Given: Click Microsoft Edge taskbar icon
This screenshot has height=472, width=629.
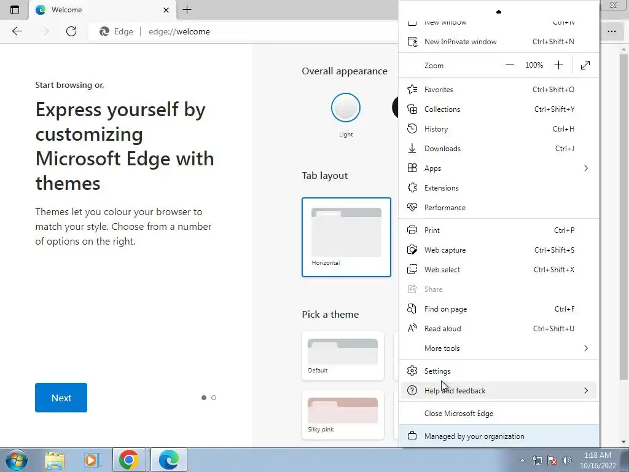Looking at the screenshot, I should click(168, 460).
